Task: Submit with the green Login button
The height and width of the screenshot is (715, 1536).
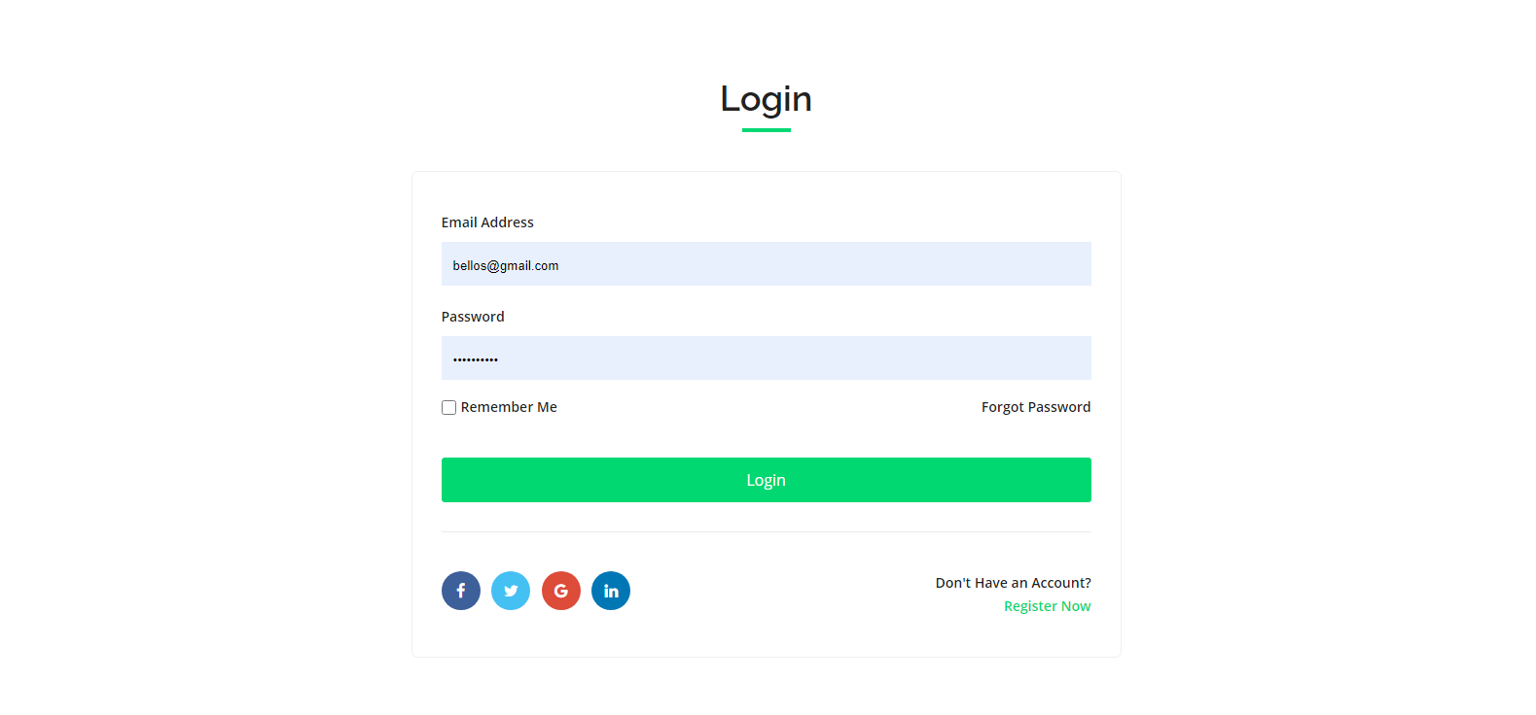Action: 767,480
